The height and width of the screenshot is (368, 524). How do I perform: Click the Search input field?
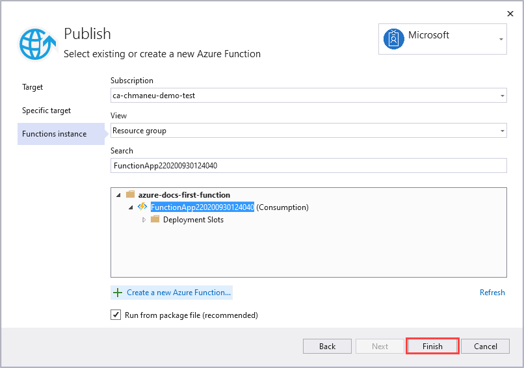click(308, 166)
